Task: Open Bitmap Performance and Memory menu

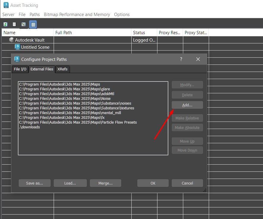Action: tap(77, 15)
